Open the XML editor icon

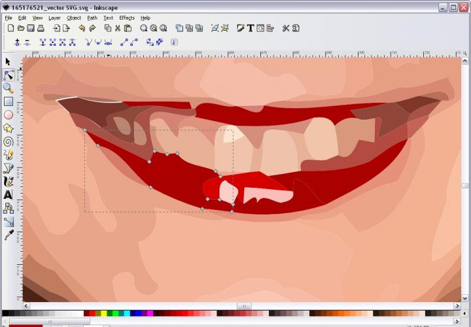tap(260, 28)
